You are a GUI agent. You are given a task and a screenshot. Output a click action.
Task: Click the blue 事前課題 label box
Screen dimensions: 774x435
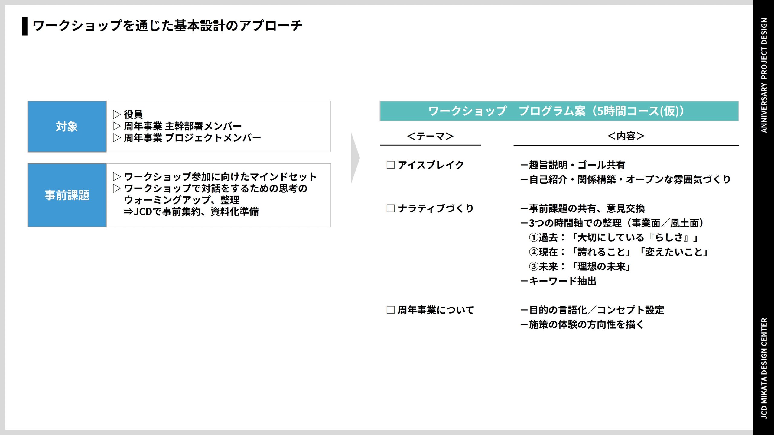click(67, 195)
